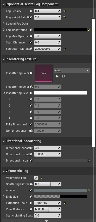Collapse Inscattering Texture Tint channels
The width and height of the screenshot is (96, 222).
[4, 93]
